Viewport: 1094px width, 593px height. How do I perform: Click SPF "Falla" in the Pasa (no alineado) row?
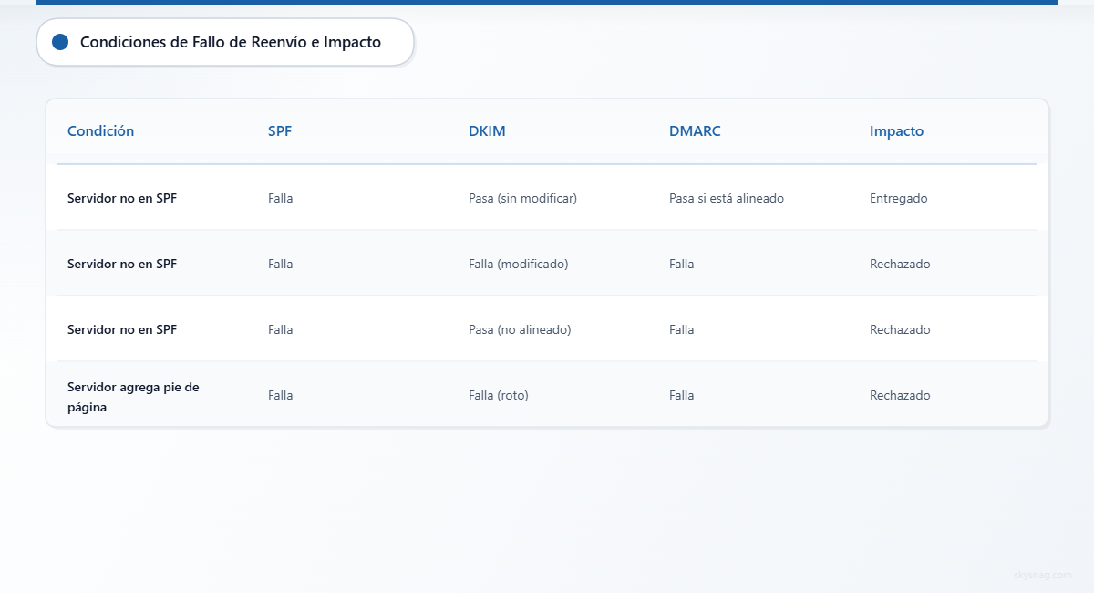pos(281,329)
